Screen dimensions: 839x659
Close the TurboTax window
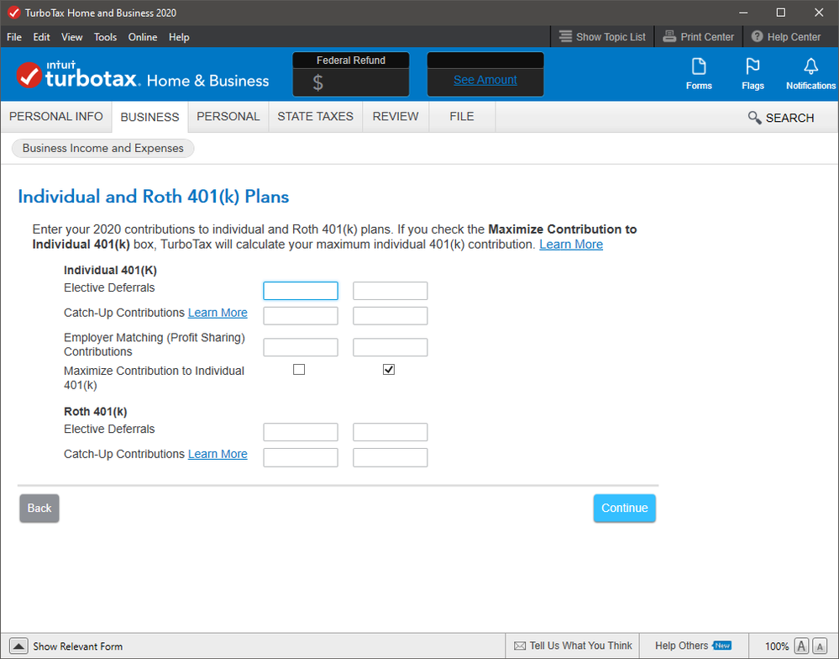click(819, 13)
